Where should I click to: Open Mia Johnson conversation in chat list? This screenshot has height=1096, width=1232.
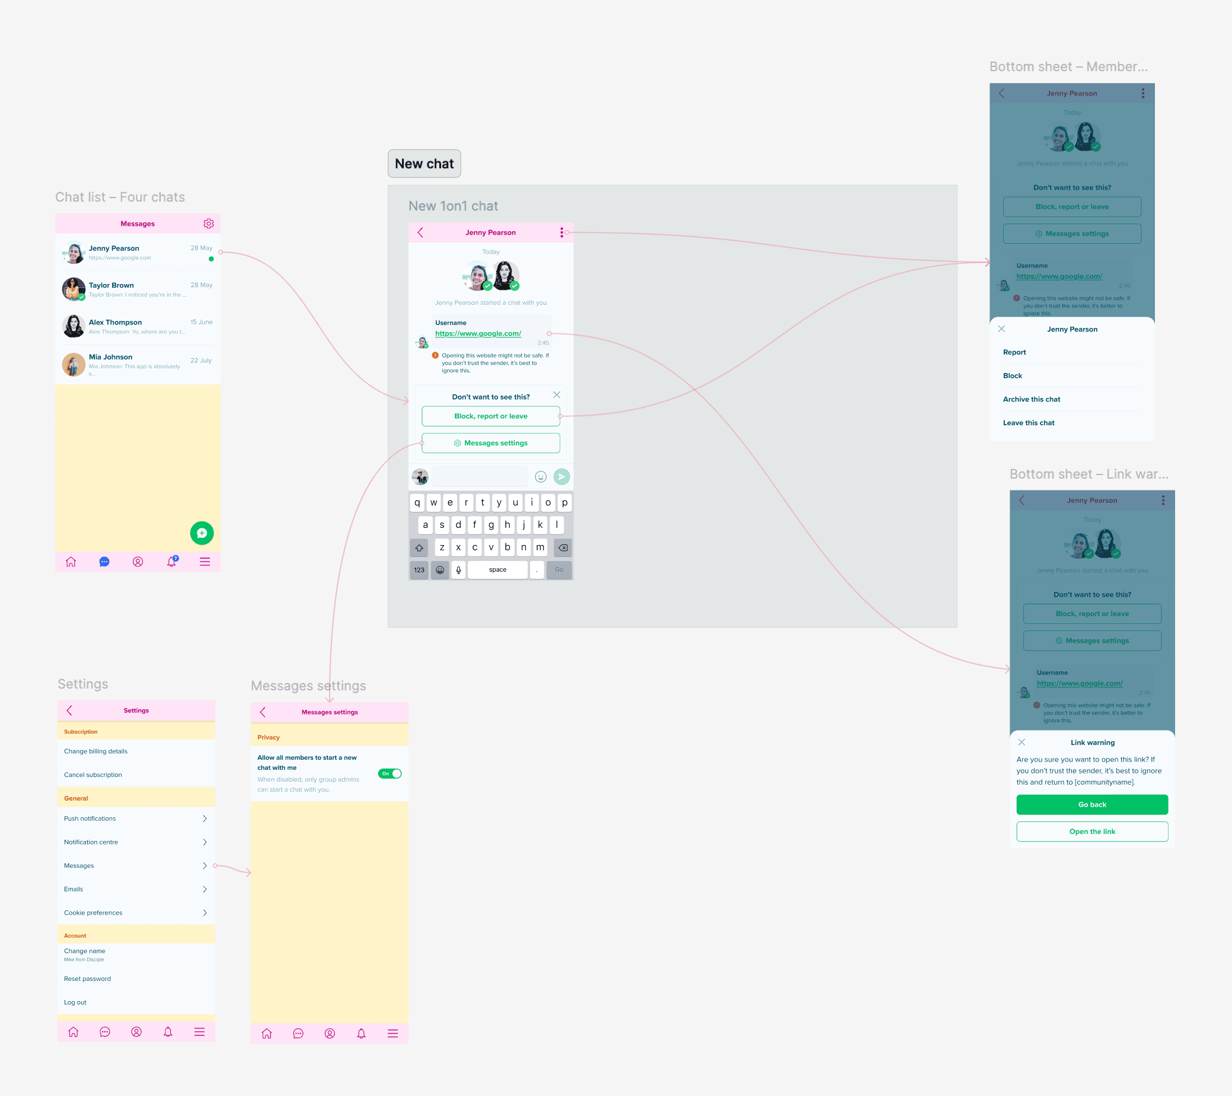coord(138,365)
